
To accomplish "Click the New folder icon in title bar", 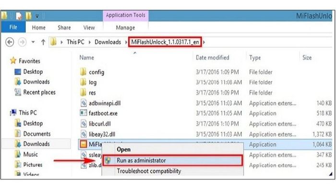I will [x=28, y=16].
